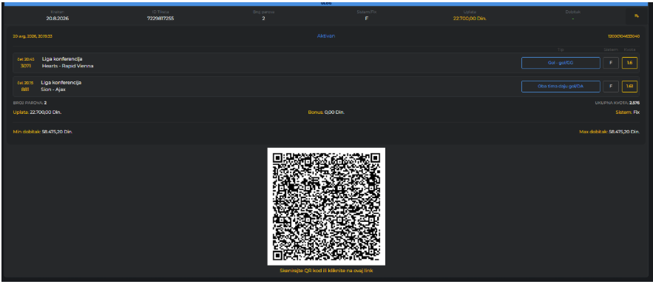Click match code 3071
The image size is (653, 287).
25,66
